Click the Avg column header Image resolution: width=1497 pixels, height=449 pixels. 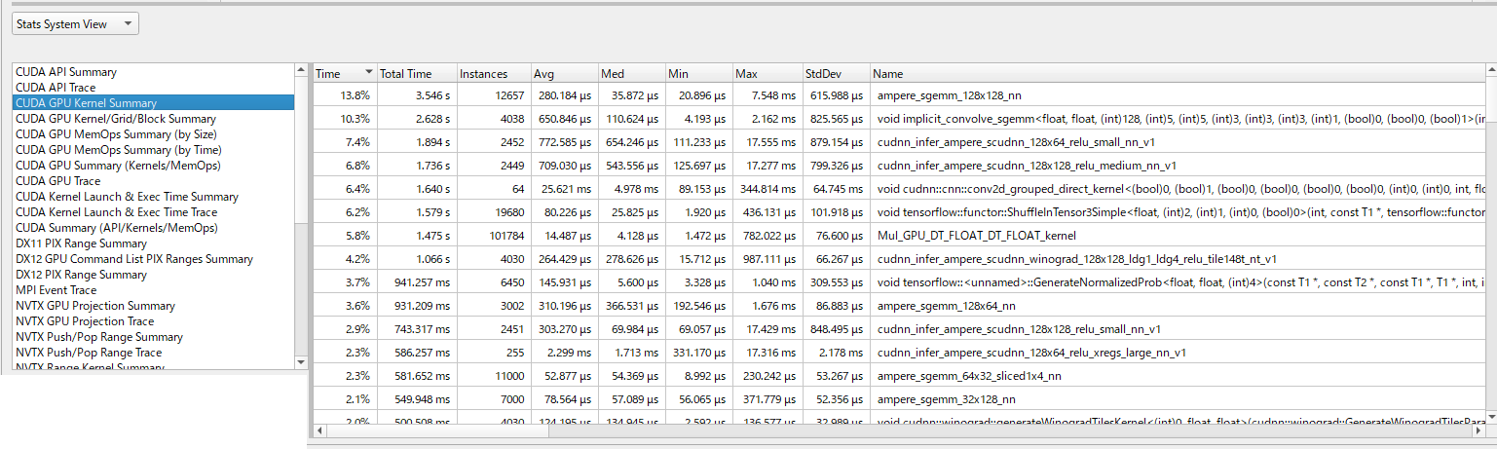pyautogui.click(x=544, y=74)
